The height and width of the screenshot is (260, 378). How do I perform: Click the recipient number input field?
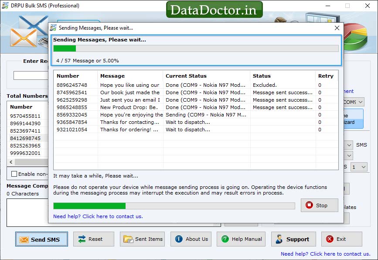[x=31, y=75]
